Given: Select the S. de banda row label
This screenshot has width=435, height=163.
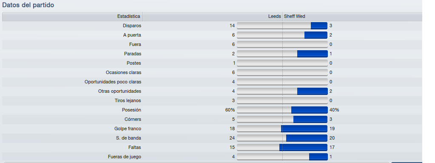Looking at the screenshot, I should pos(128,138).
